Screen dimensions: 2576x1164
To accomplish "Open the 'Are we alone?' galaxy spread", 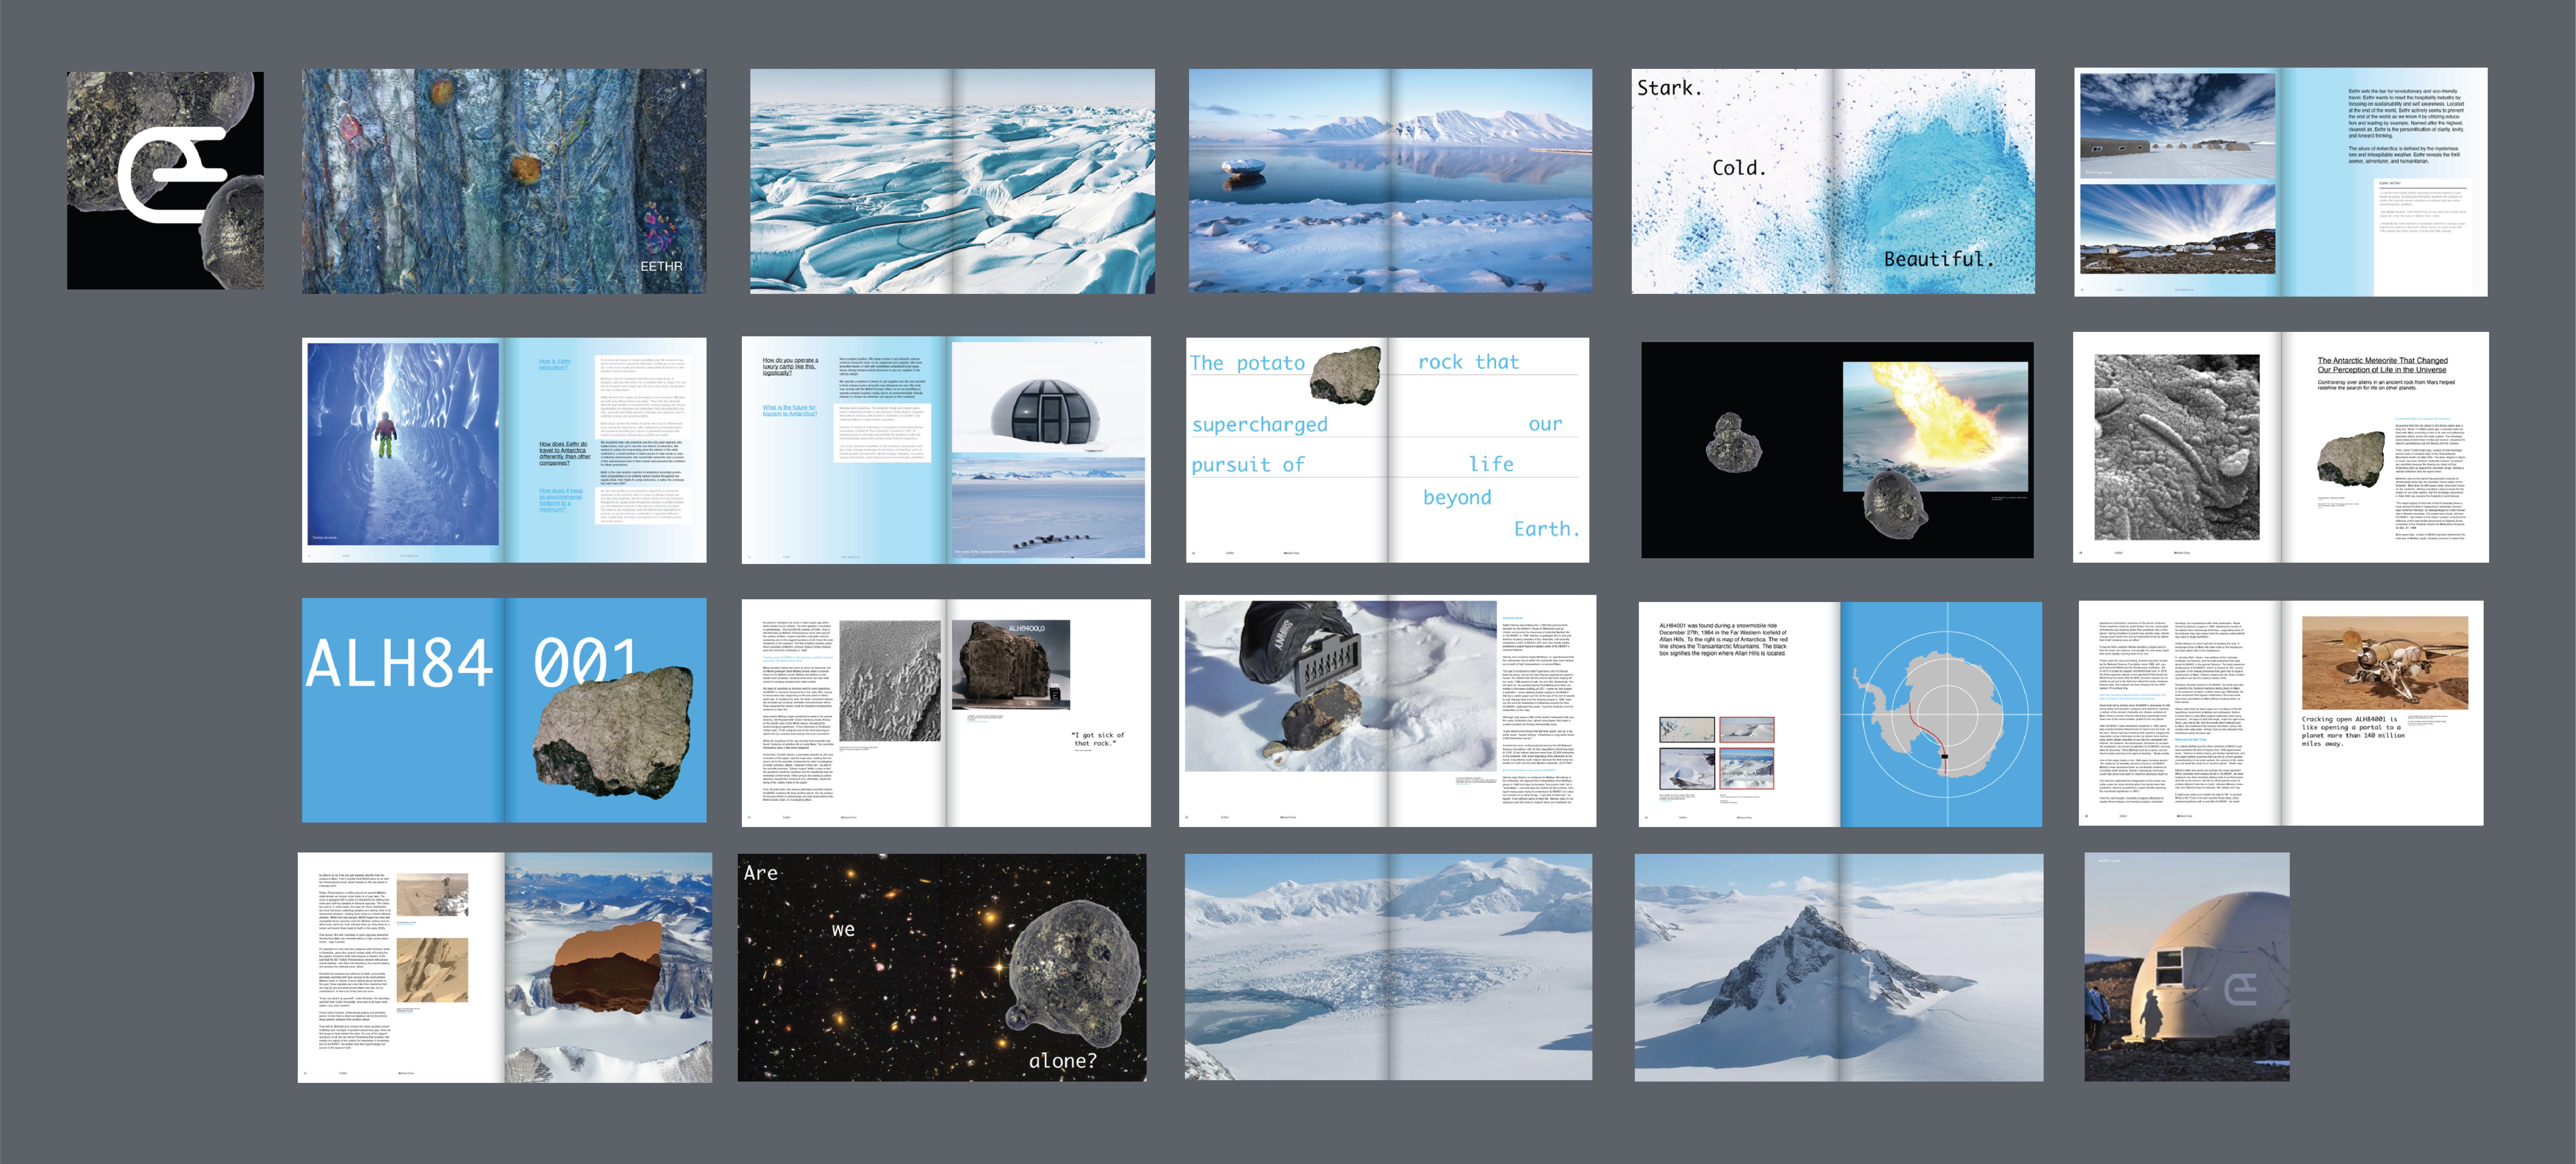I will coord(942,967).
